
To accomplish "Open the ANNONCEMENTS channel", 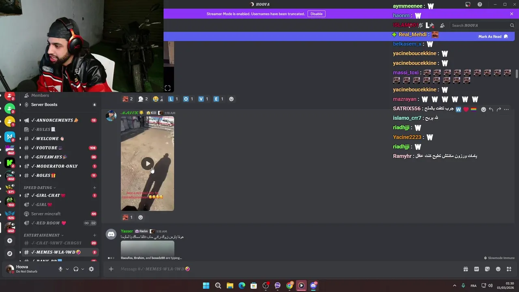I will click(59, 120).
